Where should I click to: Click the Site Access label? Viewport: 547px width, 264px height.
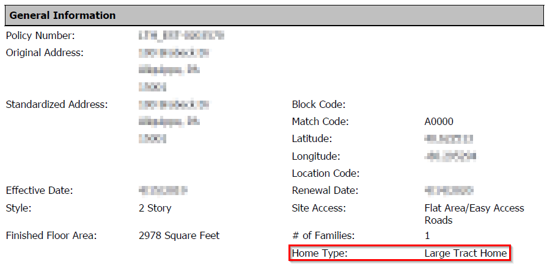click(x=318, y=208)
